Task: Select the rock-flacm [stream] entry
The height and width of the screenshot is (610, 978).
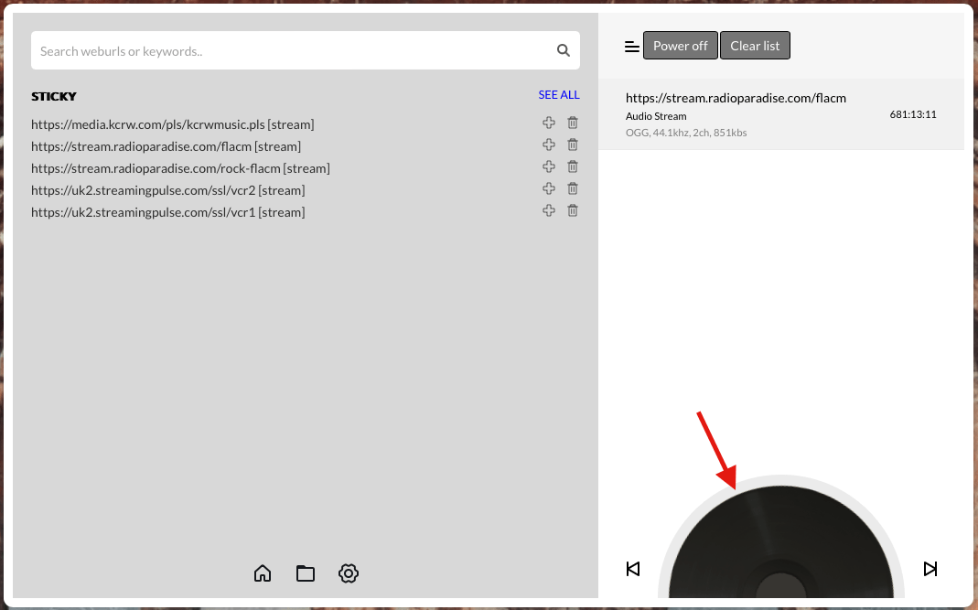Action: point(181,167)
